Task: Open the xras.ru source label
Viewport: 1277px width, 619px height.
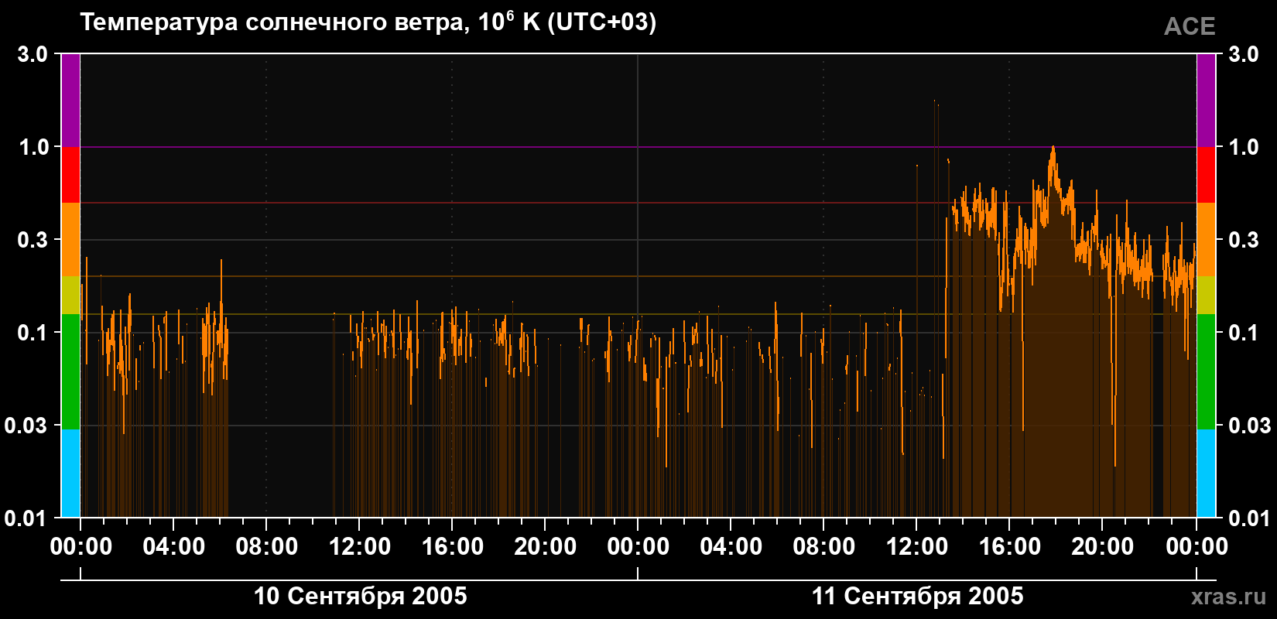Action: (x=1229, y=597)
